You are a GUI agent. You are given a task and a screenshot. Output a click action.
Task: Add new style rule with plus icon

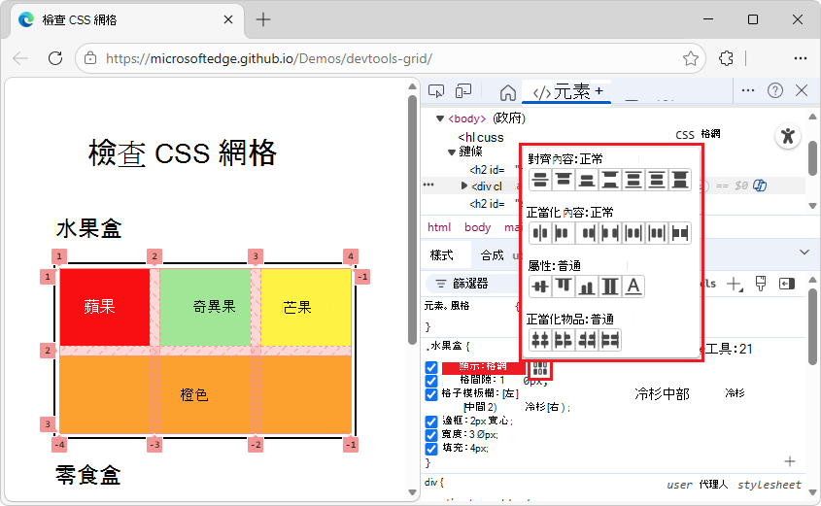735,285
